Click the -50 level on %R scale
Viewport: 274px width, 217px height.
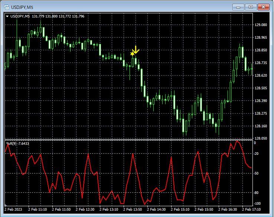pyautogui.click(x=256, y=173)
